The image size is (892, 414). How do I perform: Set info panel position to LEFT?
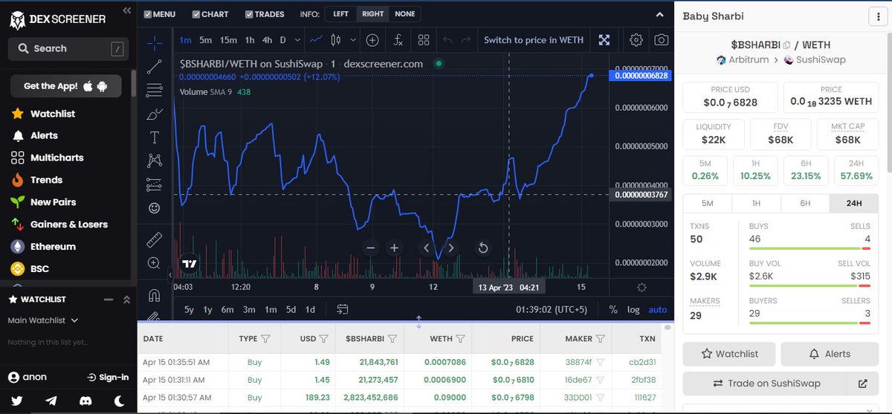click(x=340, y=14)
